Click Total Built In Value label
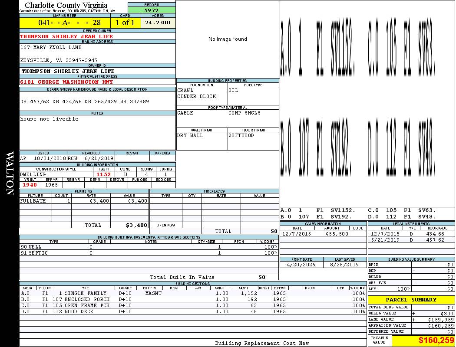 [x=182, y=277]
